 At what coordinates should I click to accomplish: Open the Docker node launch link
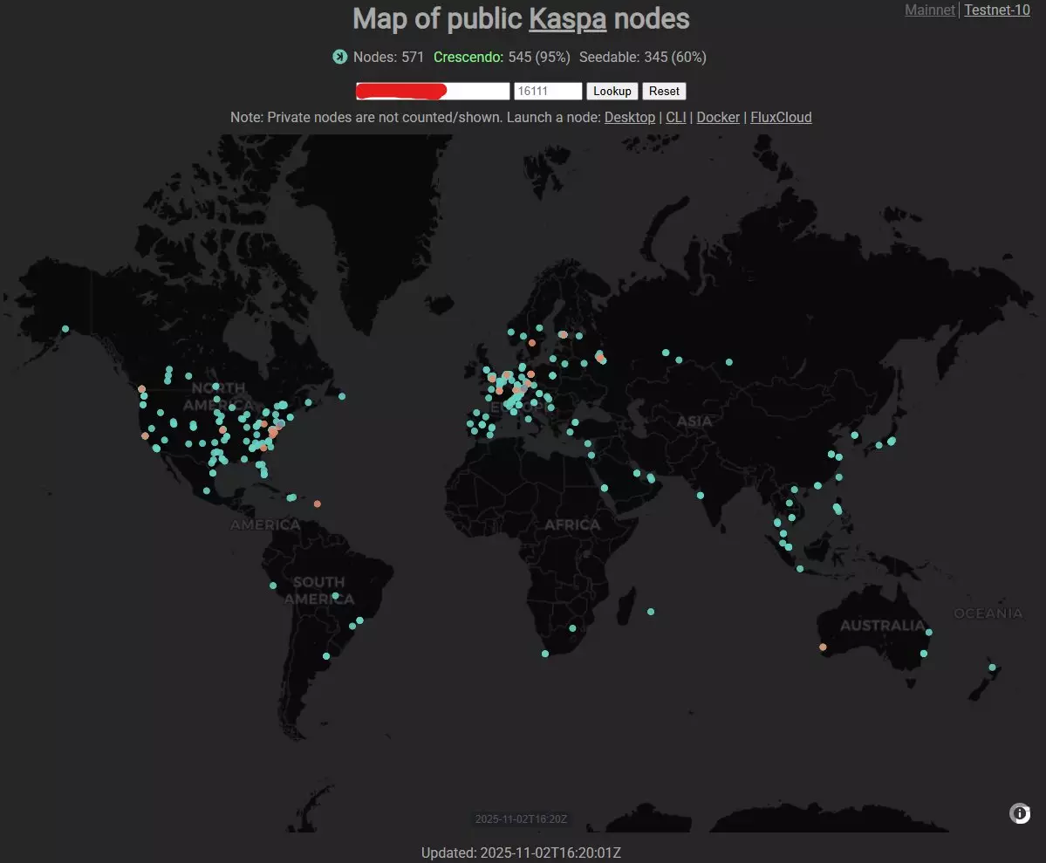pos(718,117)
